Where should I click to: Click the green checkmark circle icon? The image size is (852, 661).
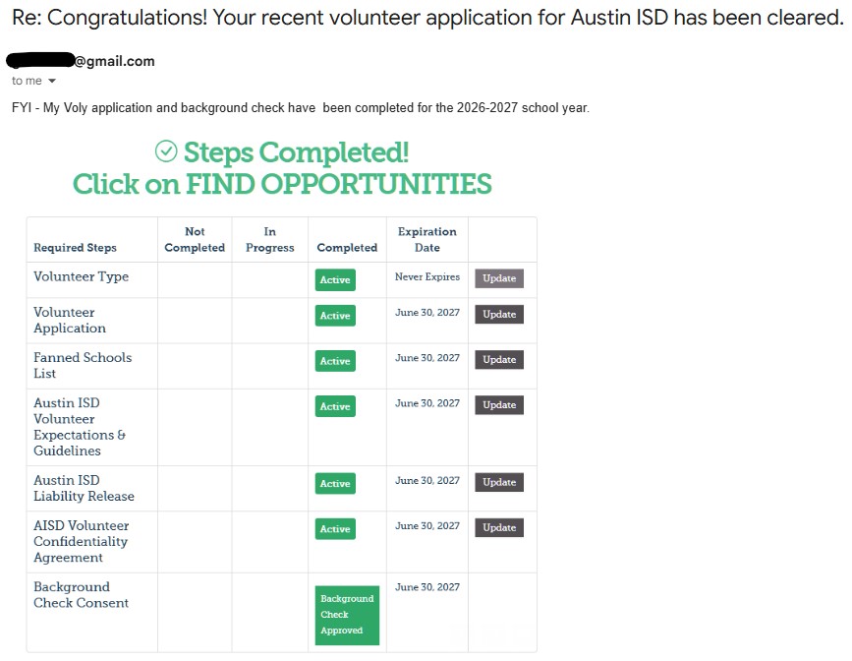[x=166, y=151]
